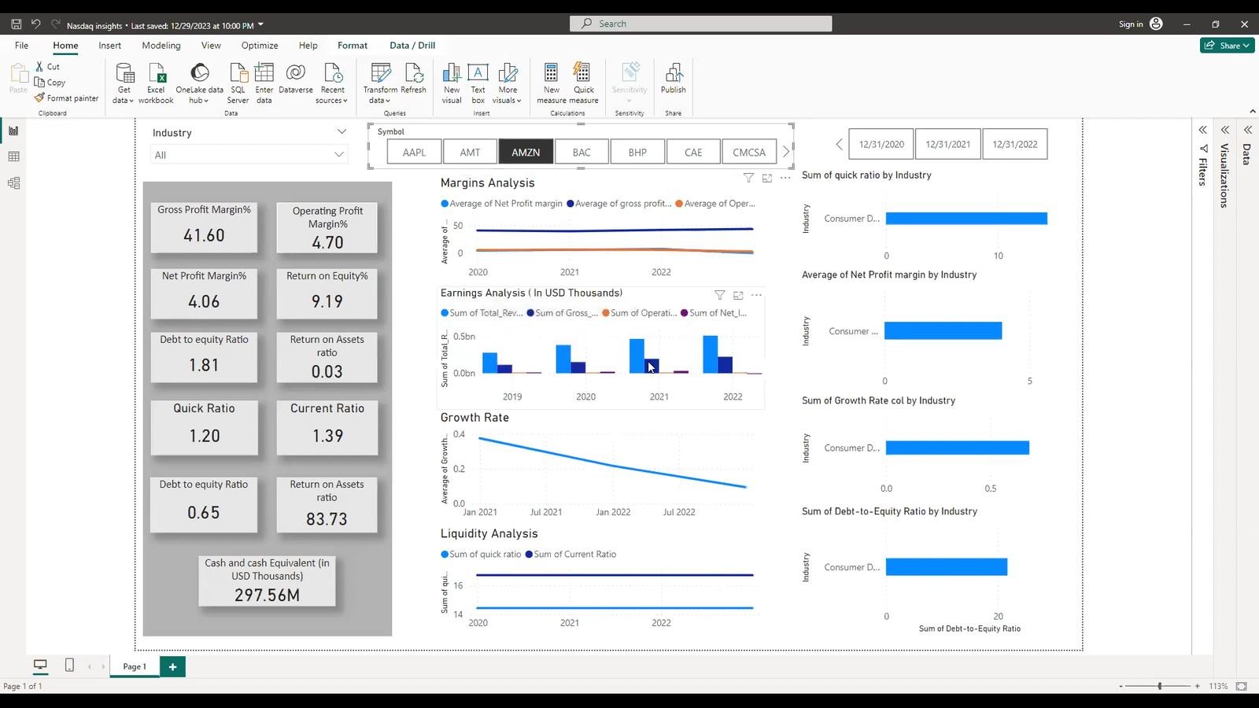Click Format painter
This screenshot has height=708, width=1259.
pyautogui.click(x=67, y=98)
